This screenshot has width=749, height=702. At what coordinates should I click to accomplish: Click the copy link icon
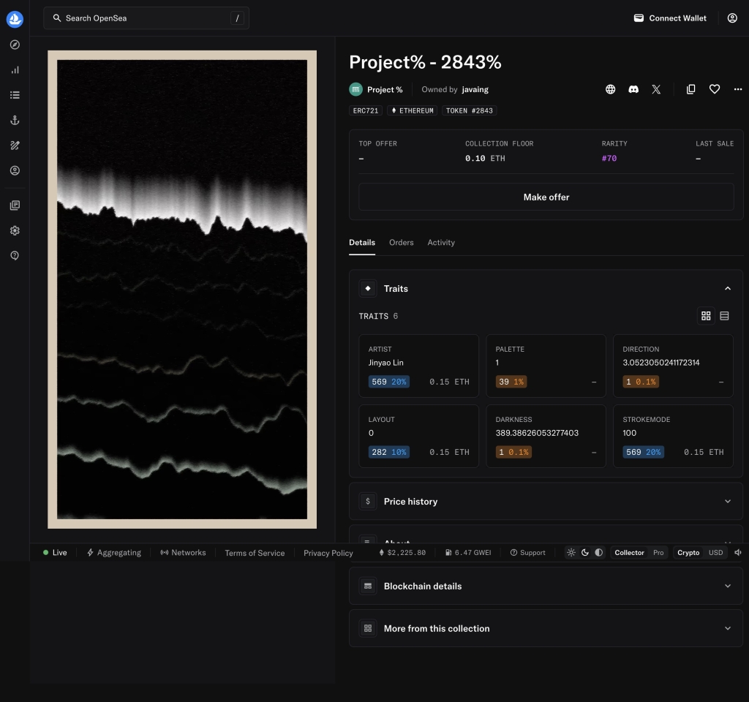[x=690, y=89]
